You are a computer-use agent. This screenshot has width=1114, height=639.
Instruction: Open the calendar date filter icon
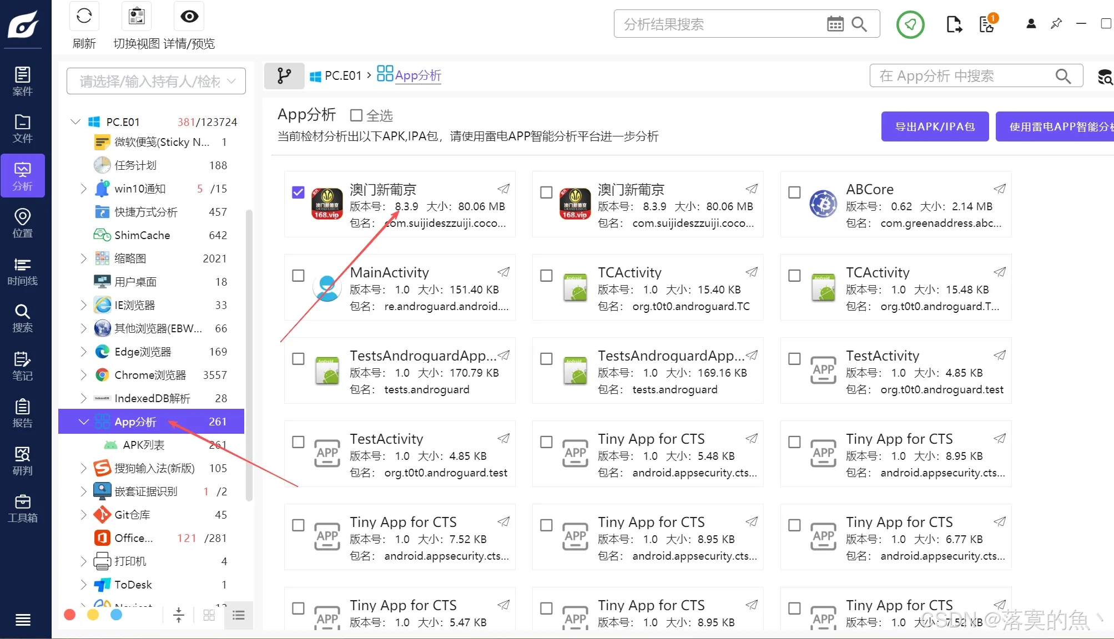pos(835,24)
